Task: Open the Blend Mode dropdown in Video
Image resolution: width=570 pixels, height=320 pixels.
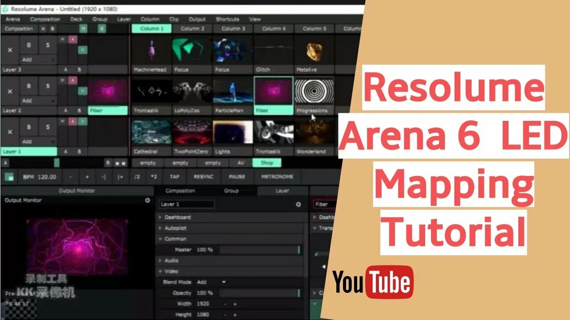Action: coord(212,282)
